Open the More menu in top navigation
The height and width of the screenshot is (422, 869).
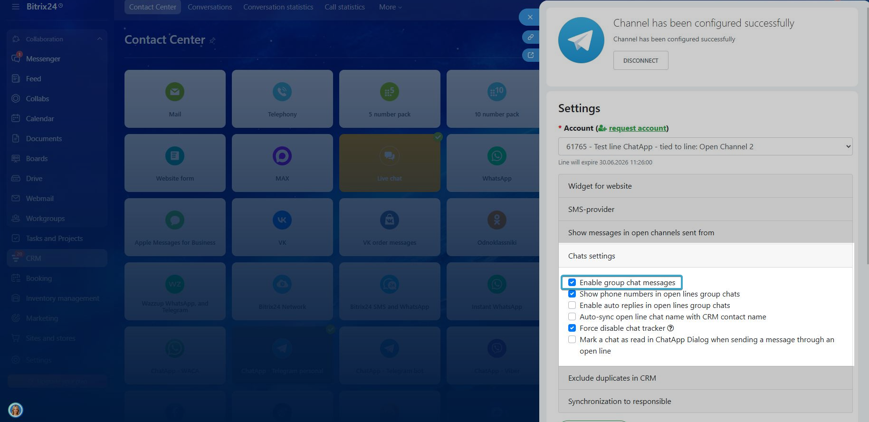[390, 7]
